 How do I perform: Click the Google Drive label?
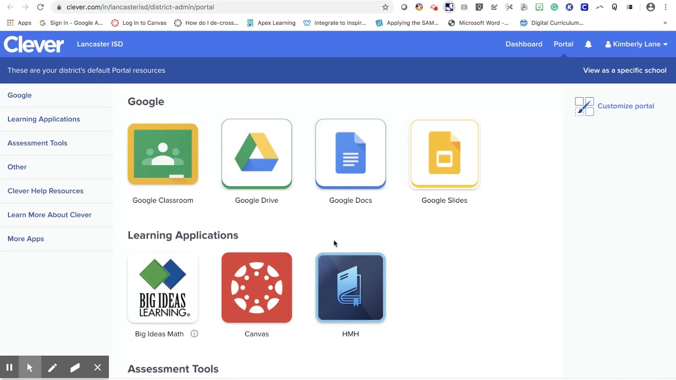[257, 200]
